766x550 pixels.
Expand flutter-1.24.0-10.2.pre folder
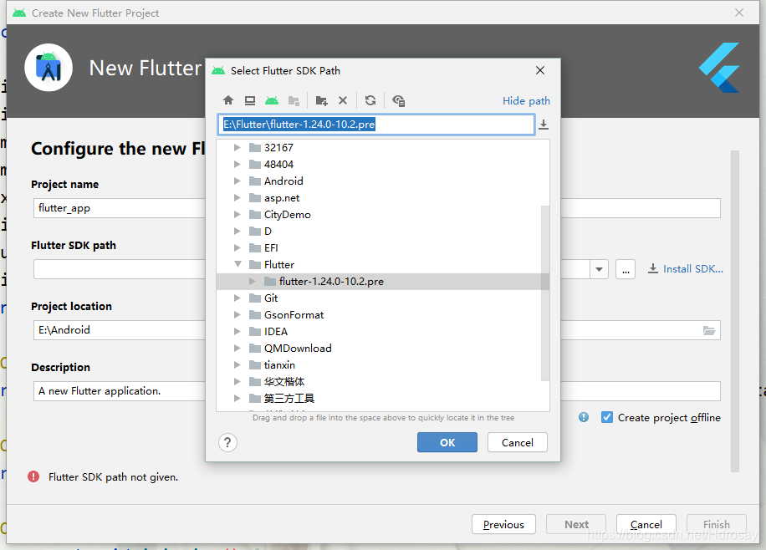(252, 282)
